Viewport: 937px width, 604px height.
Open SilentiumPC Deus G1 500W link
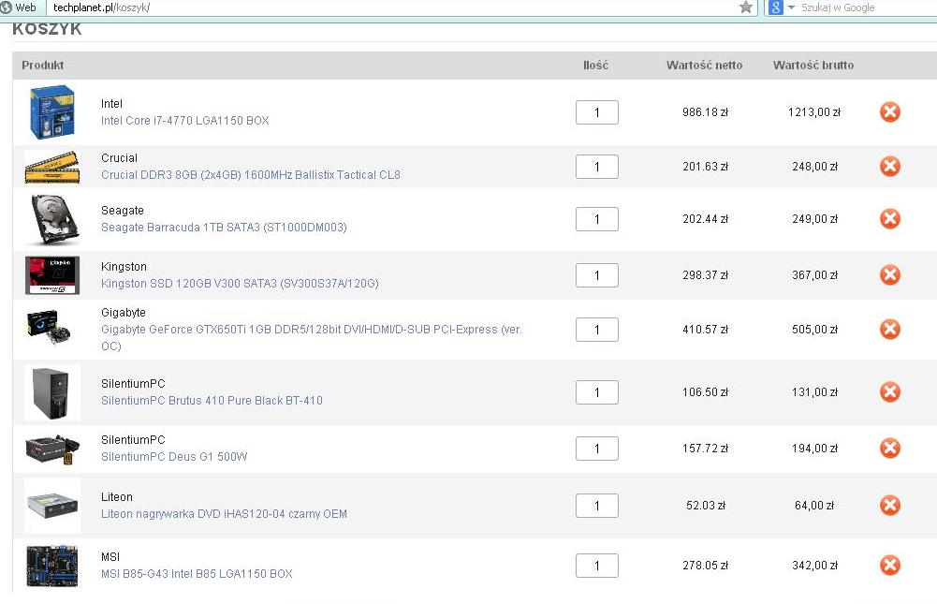tap(174, 456)
